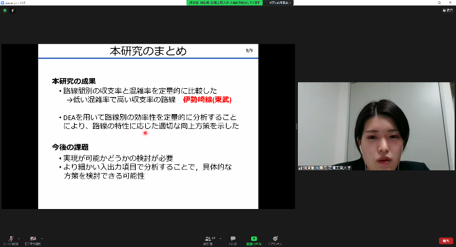The height and width of the screenshot is (247, 456).
Task: Click the green encryption shield icon
Action: [x=5, y=10]
